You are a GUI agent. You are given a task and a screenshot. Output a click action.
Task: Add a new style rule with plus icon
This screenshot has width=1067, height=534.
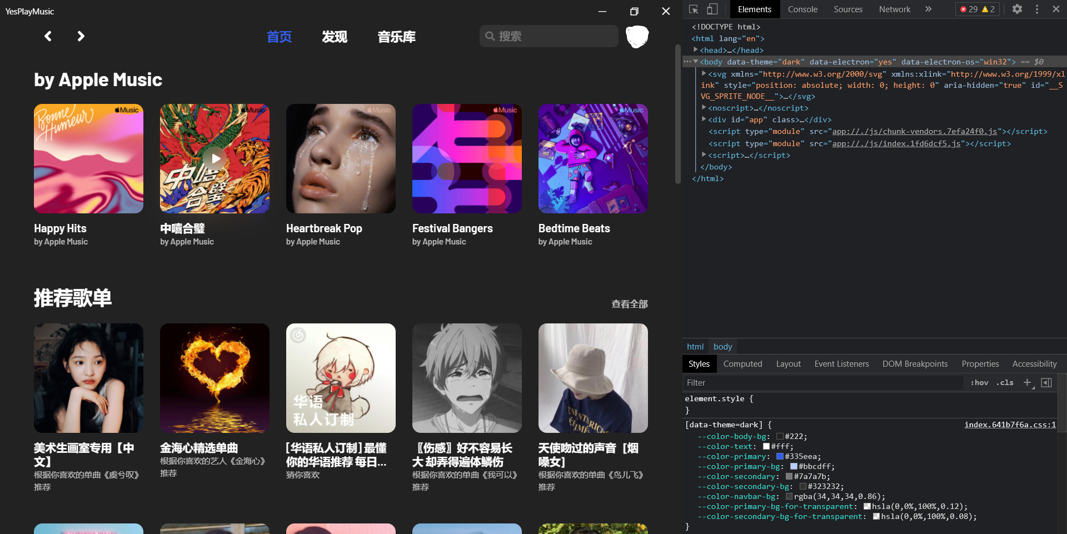pyautogui.click(x=1028, y=382)
